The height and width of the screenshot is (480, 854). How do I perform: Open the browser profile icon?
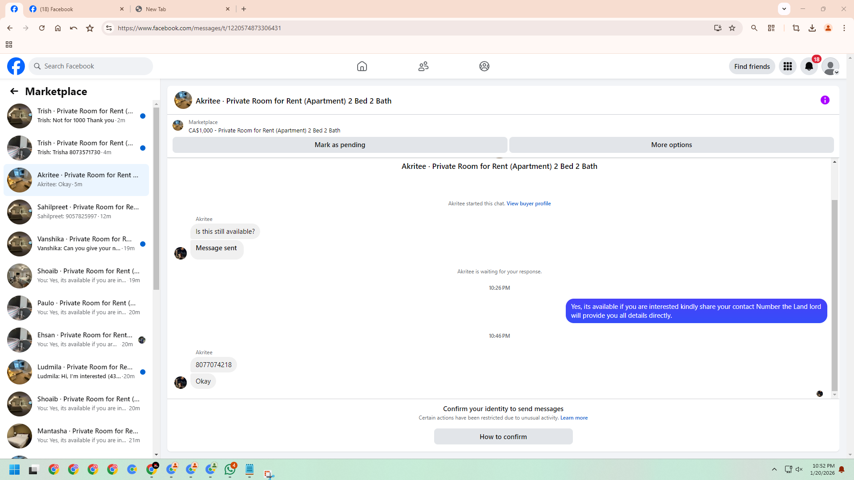click(x=828, y=28)
